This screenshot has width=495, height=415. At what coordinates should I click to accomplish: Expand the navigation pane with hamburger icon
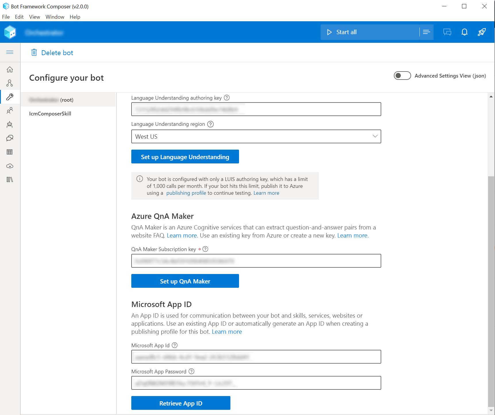10,52
